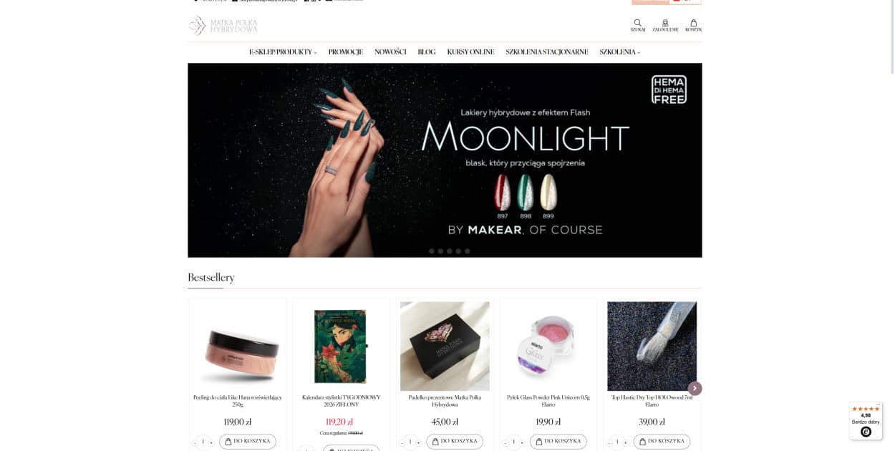Increase quantity for Pyłek Glass Powder
Screen dimensions: 895x451
[522, 442]
